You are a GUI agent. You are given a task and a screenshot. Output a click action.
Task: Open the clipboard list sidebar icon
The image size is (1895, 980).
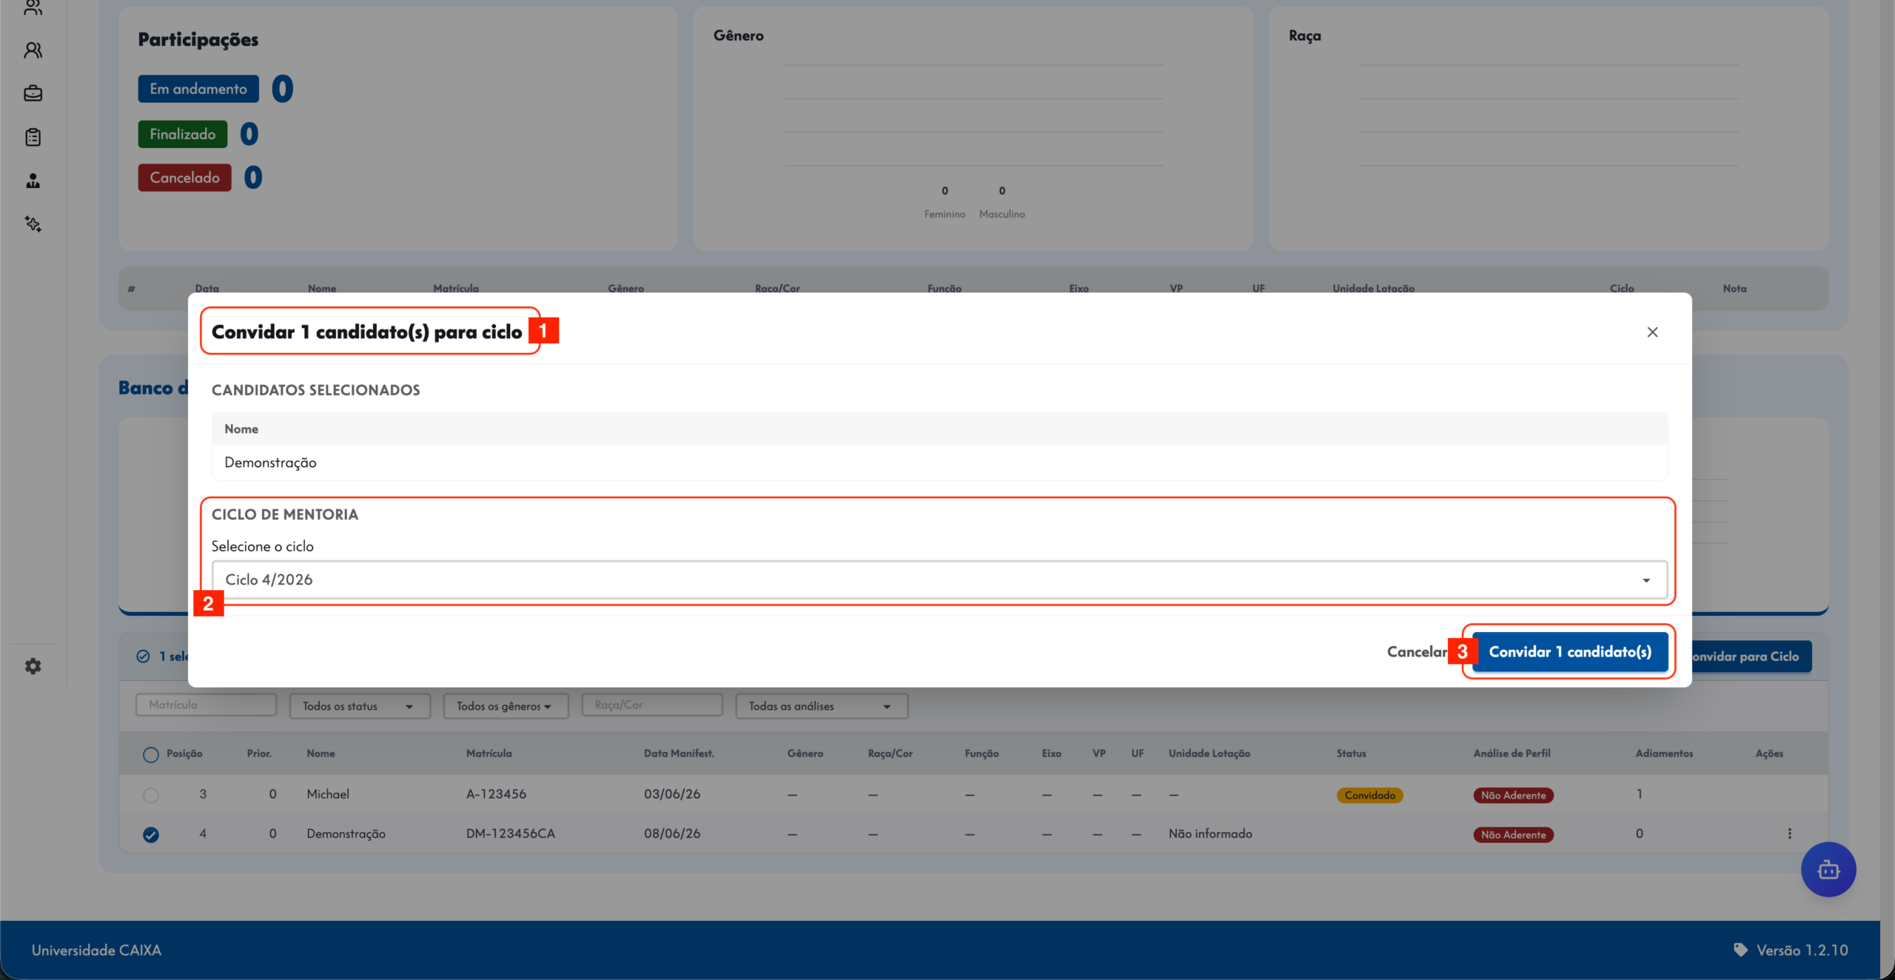(x=33, y=137)
